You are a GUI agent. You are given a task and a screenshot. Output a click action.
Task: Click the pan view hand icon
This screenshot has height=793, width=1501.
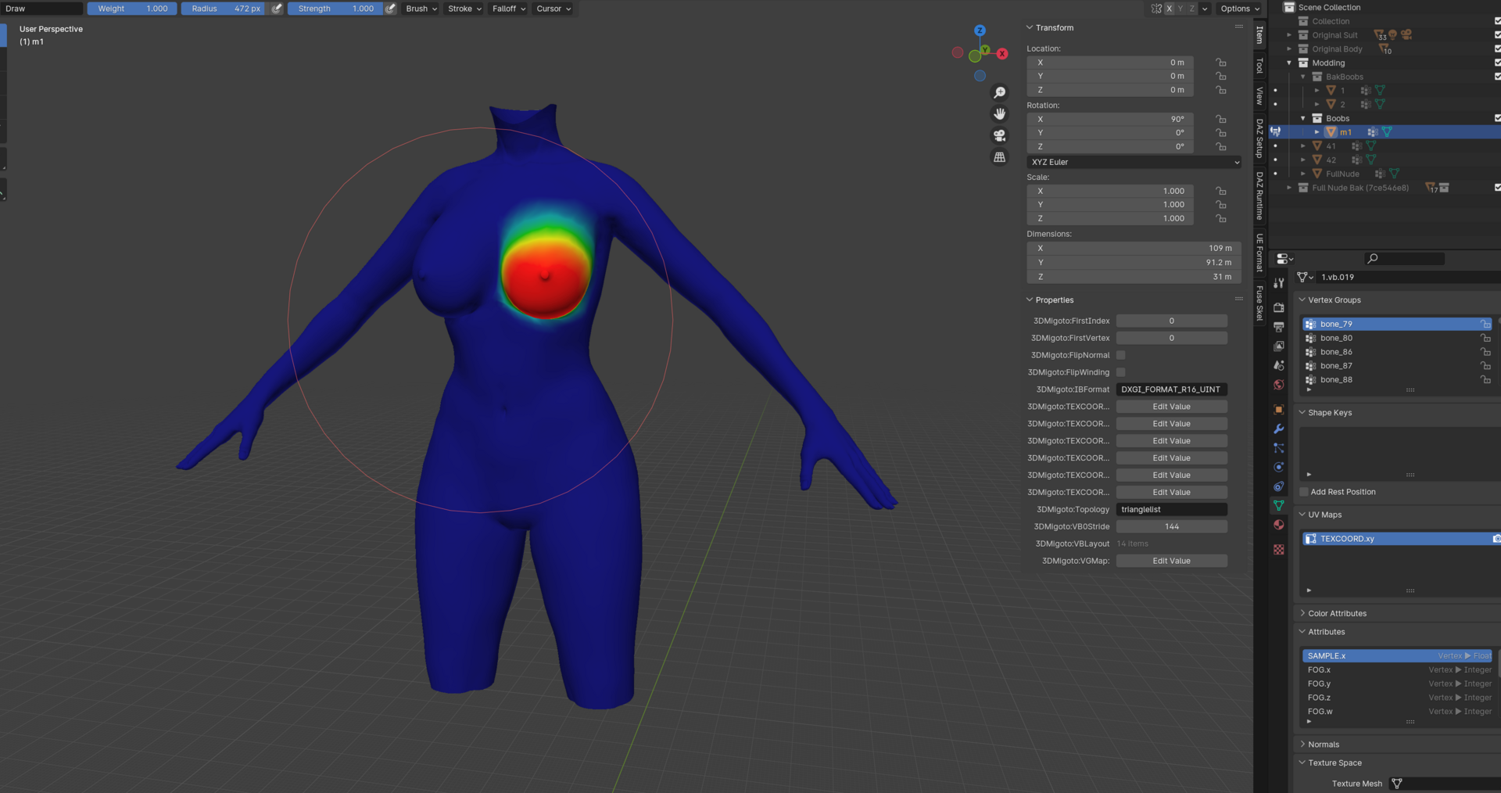point(999,114)
